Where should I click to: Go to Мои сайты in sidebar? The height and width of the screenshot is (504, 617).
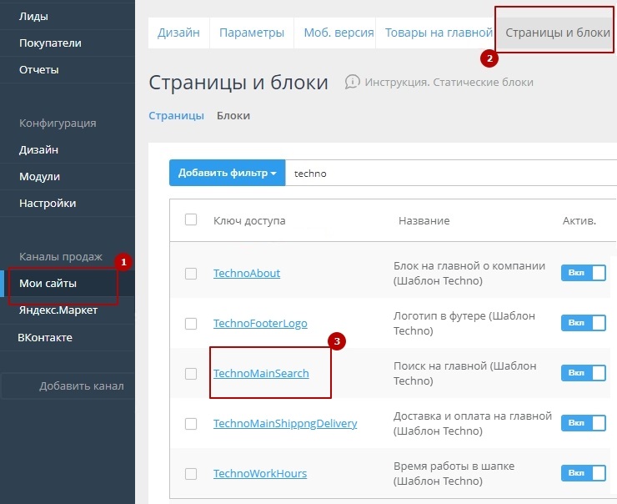(x=48, y=284)
